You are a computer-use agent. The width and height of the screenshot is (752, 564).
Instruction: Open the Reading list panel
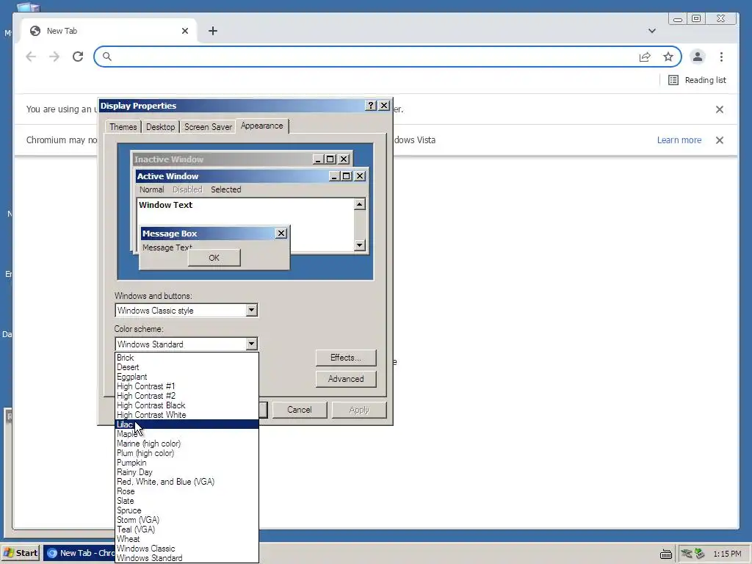tap(698, 80)
